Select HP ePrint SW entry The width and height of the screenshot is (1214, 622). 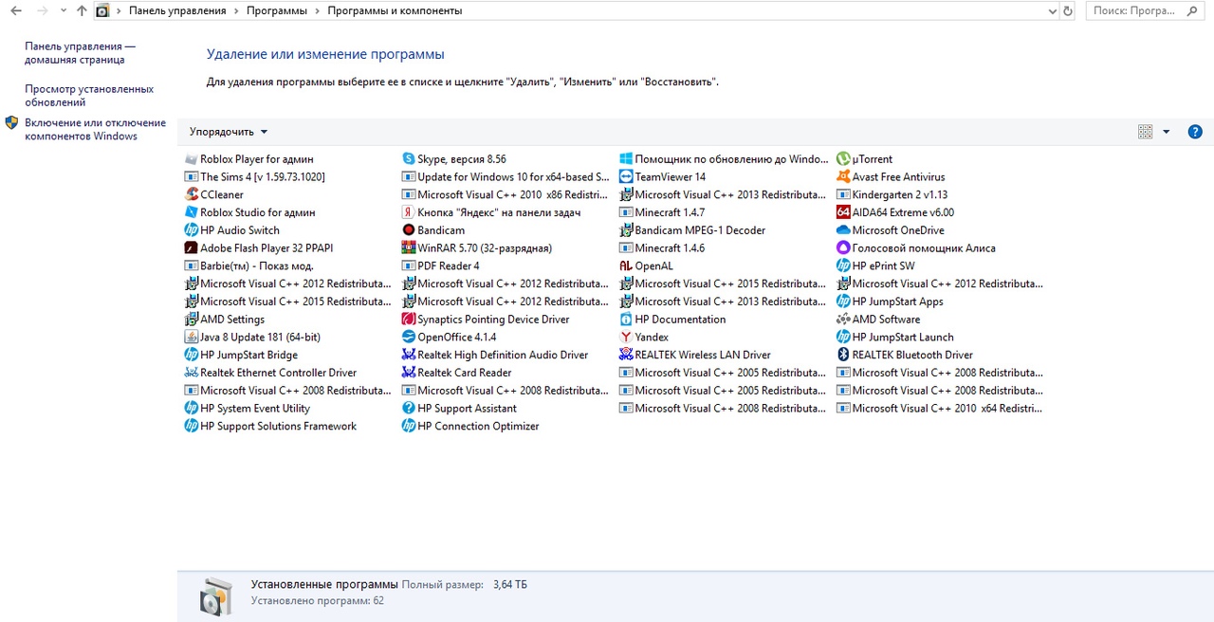click(875, 265)
